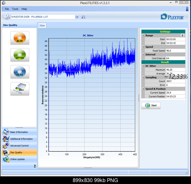The height and width of the screenshot is (184, 191).
Task: Click the vertical splitter grip right of chart
Action: (139, 98)
